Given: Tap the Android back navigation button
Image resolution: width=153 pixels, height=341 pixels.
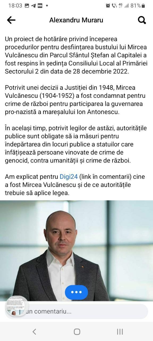Looking at the screenshot, I should (34, 331).
